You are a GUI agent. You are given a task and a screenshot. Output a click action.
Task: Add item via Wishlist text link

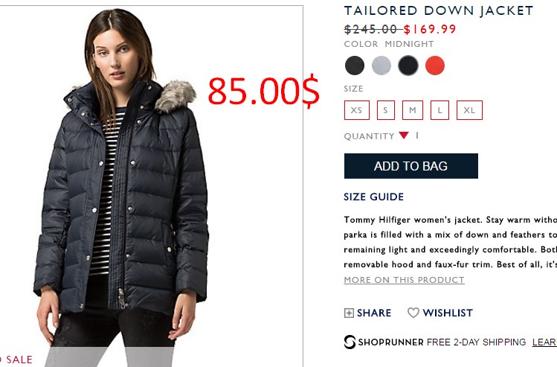coord(448,313)
